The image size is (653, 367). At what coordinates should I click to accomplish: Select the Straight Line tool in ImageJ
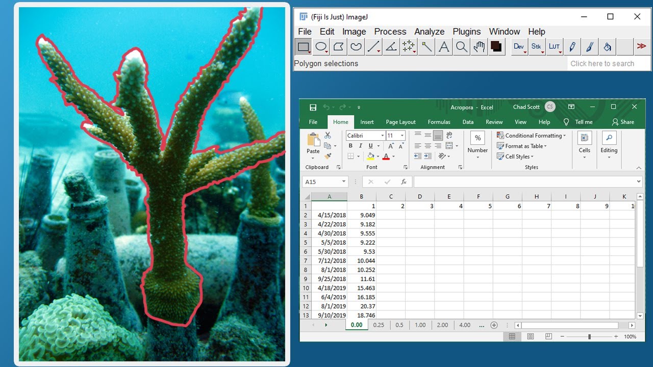click(374, 47)
